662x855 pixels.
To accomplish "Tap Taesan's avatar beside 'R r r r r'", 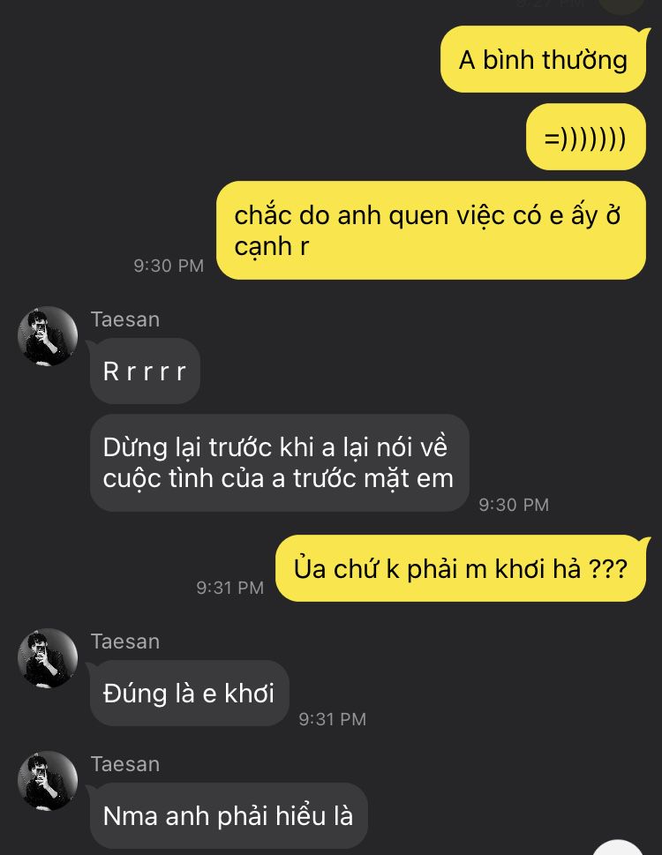I will point(48,336).
